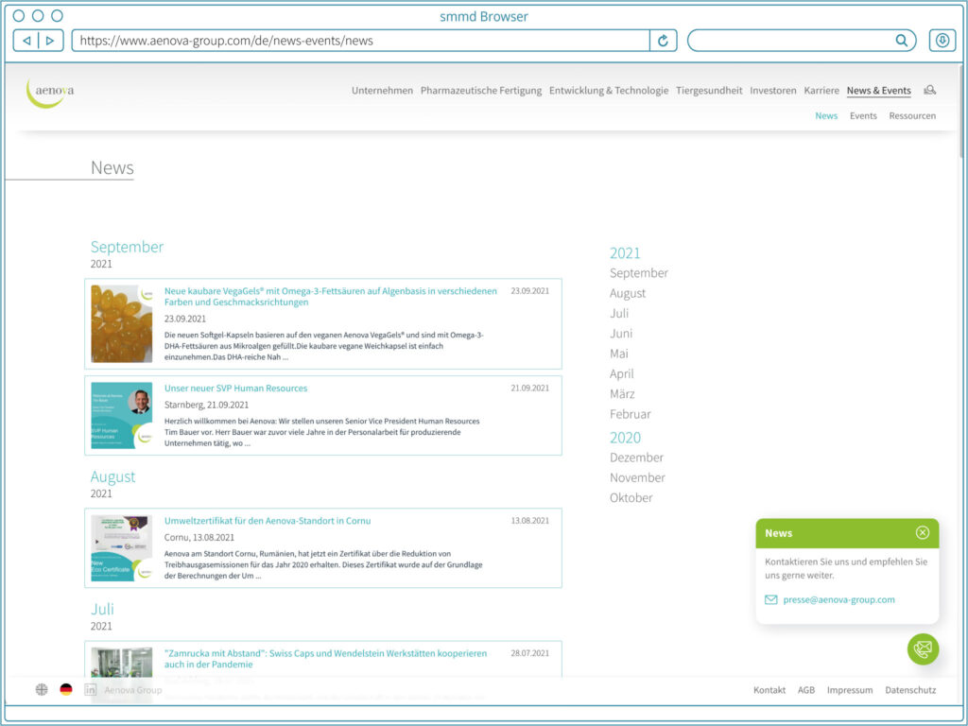Reload the page with the refresh icon
The image size is (968, 726).
(x=663, y=41)
